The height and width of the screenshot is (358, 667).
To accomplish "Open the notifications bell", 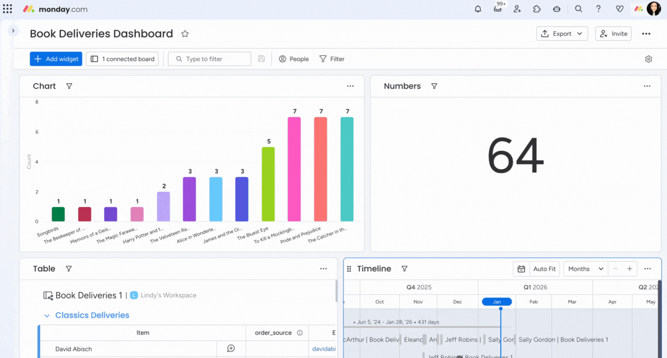I will [478, 9].
